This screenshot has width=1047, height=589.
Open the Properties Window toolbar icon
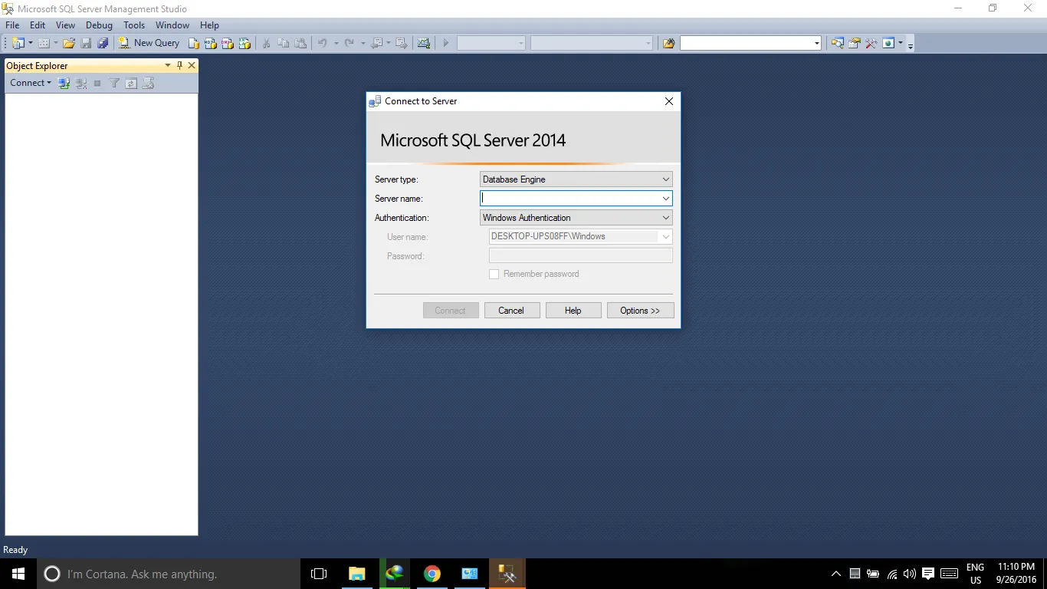pos(855,44)
